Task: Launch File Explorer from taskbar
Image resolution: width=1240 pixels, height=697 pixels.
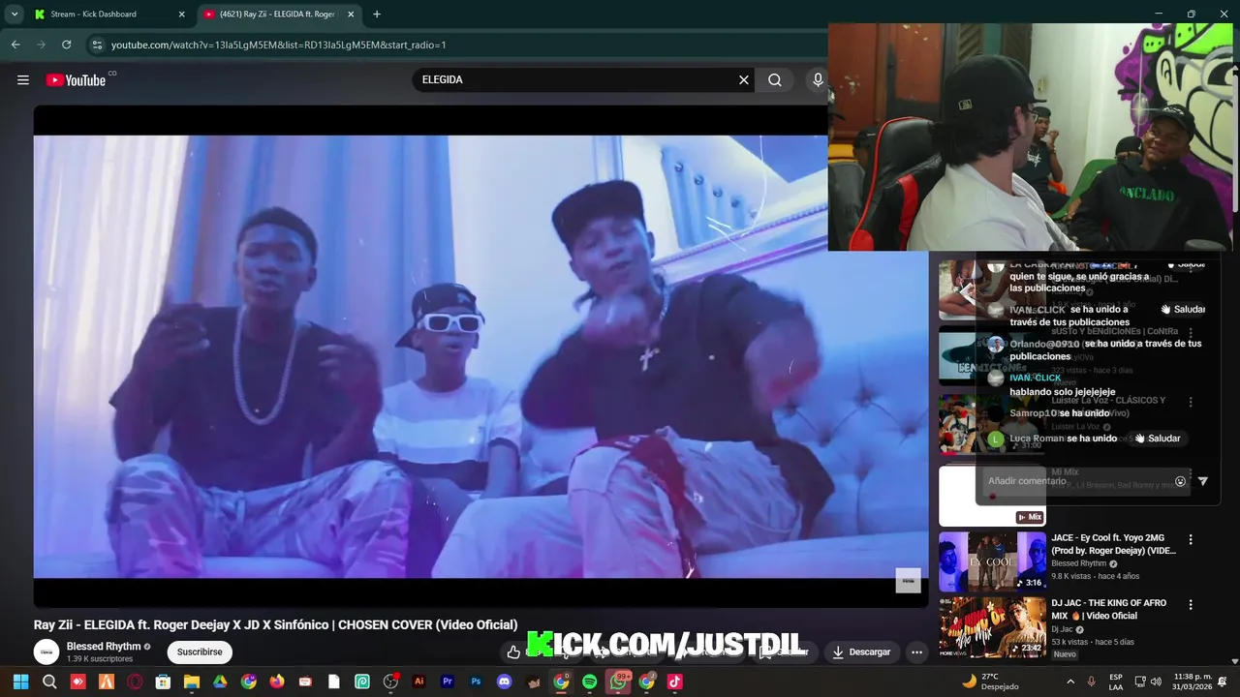Action: pos(192,682)
